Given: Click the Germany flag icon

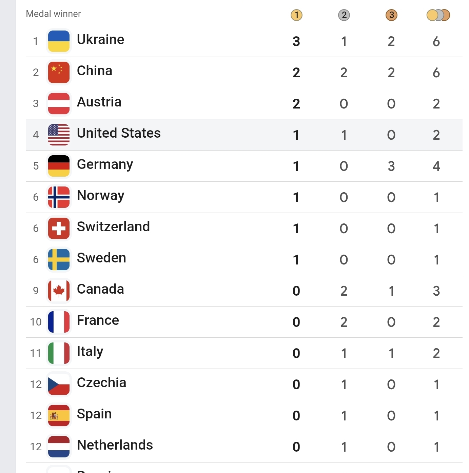Looking at the screenshot, I should [59, 166].
